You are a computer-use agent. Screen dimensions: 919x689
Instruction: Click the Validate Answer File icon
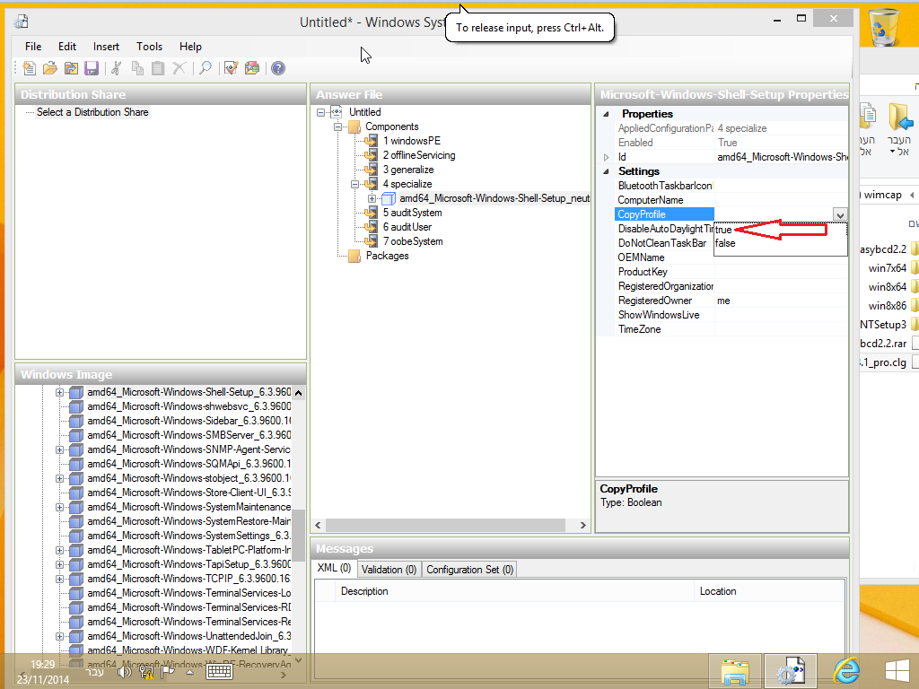[231, 68]
